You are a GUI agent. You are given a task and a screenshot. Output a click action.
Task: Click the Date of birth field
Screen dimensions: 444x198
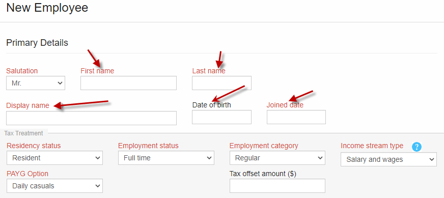(x=221, y=117)
